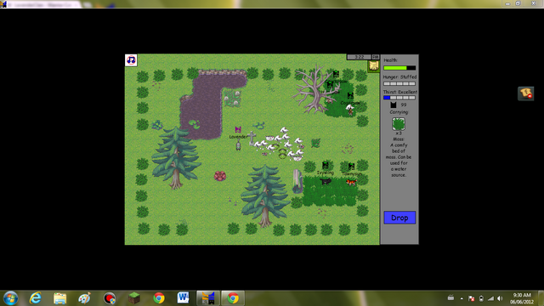
Task: Switch to the active game taskbar icon
Action: point(208,298)
